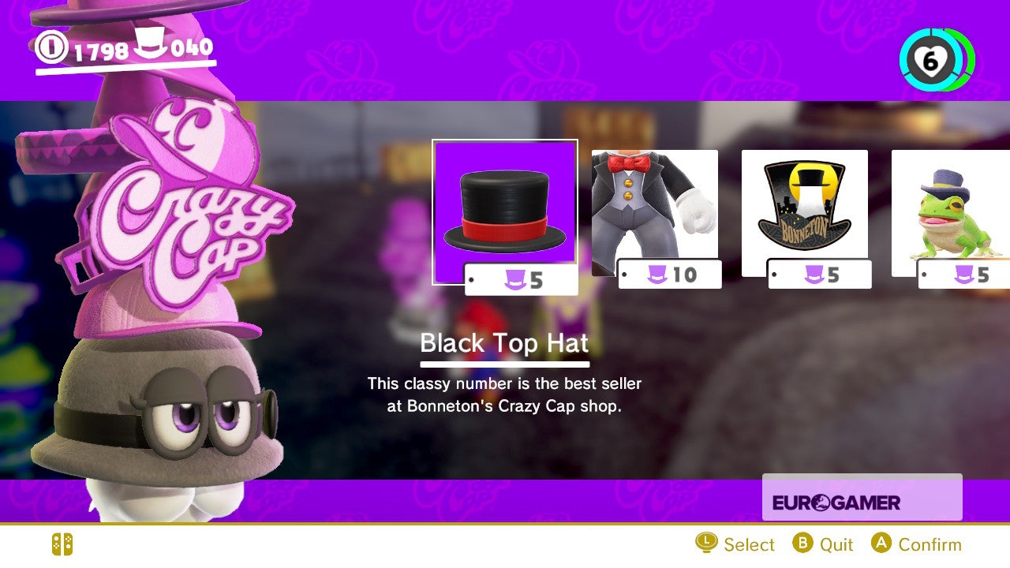This screenshot has height=568, width=1010.
Task: Select the top-hat frog souvenir thumbnail
Action: pos(951,213)
